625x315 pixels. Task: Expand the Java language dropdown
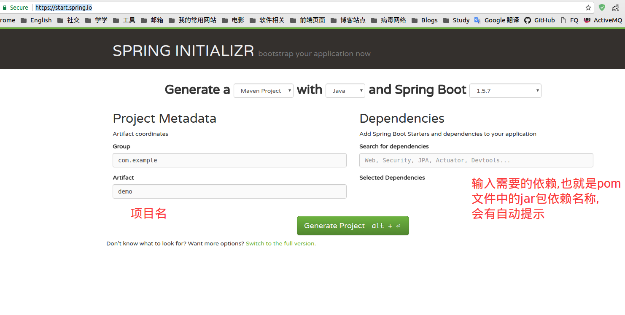[x=345, y=91]
